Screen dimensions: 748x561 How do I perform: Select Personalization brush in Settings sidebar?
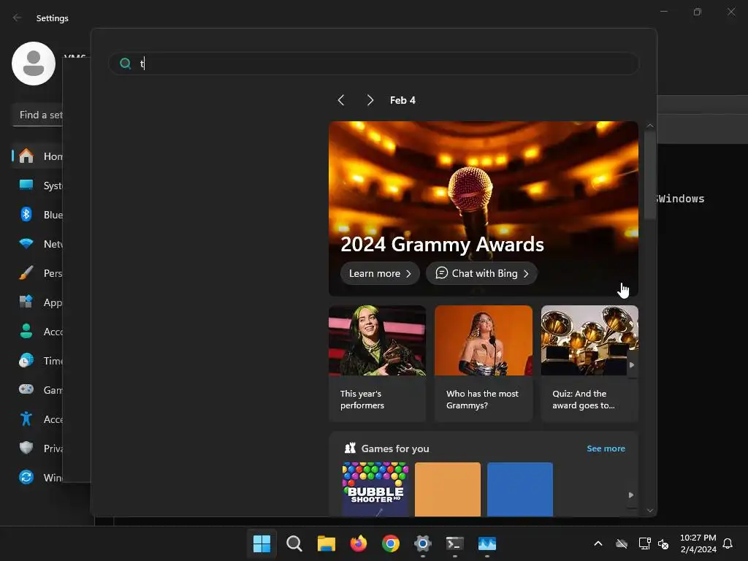[26, 273]
